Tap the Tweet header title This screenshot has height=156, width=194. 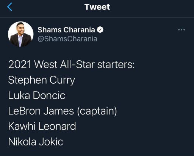(x=97, y=7)
